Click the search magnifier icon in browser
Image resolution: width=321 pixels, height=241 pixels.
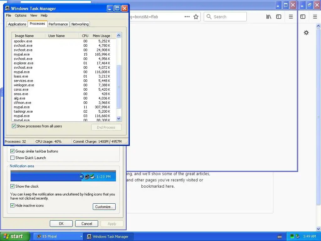click(x=209, y=17)
